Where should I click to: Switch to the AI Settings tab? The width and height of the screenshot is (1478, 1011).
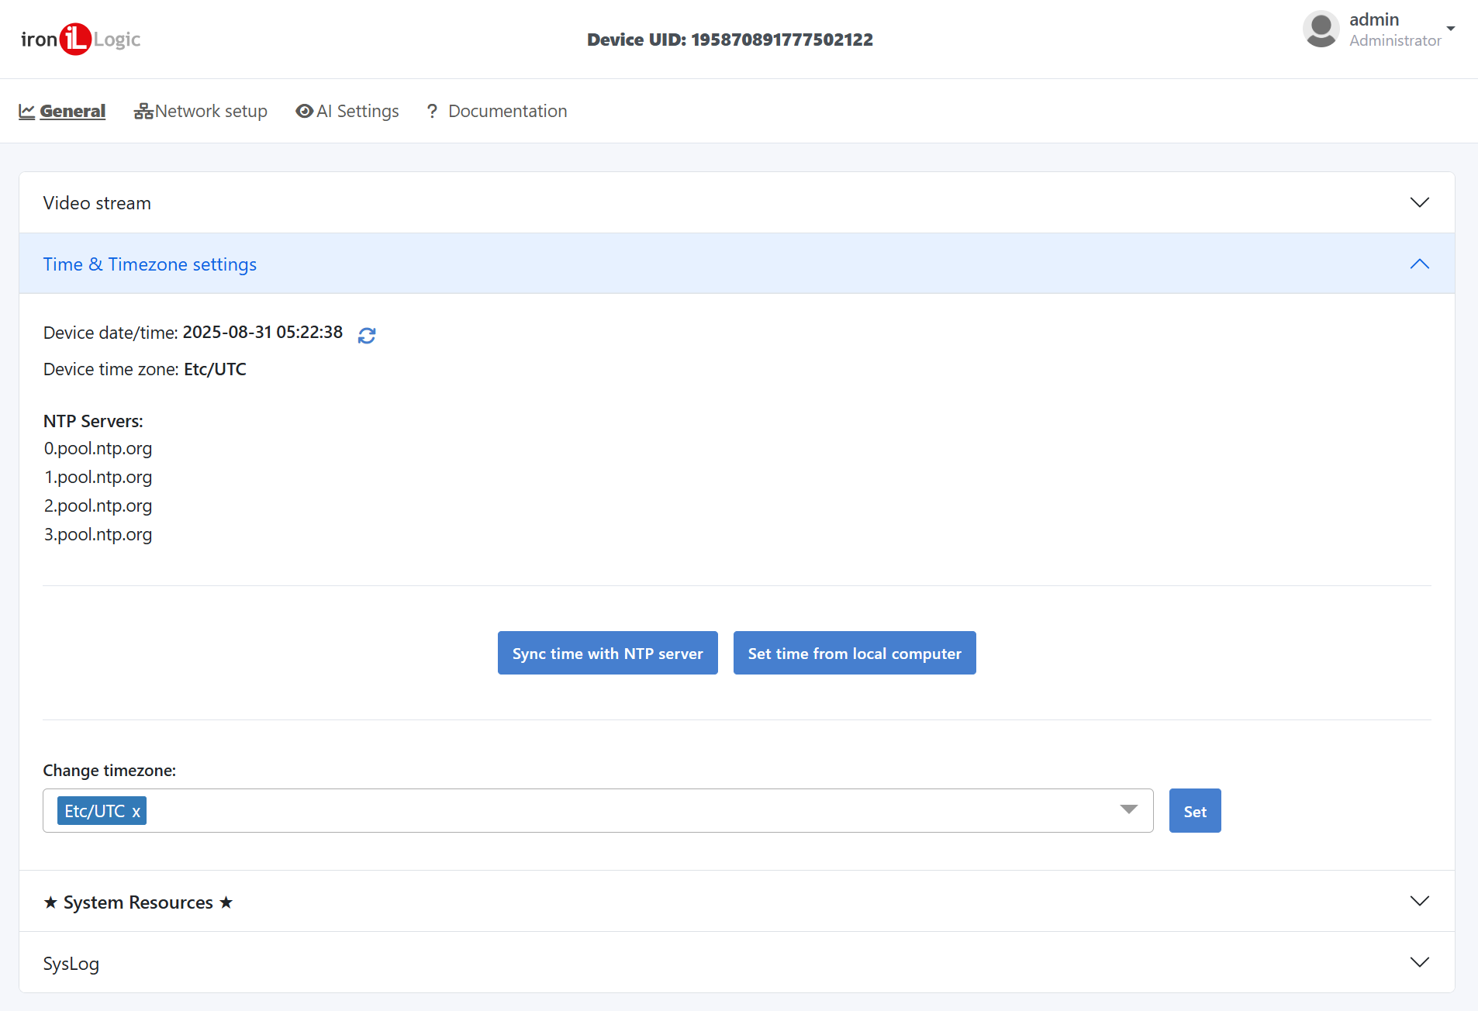(357, 112)
